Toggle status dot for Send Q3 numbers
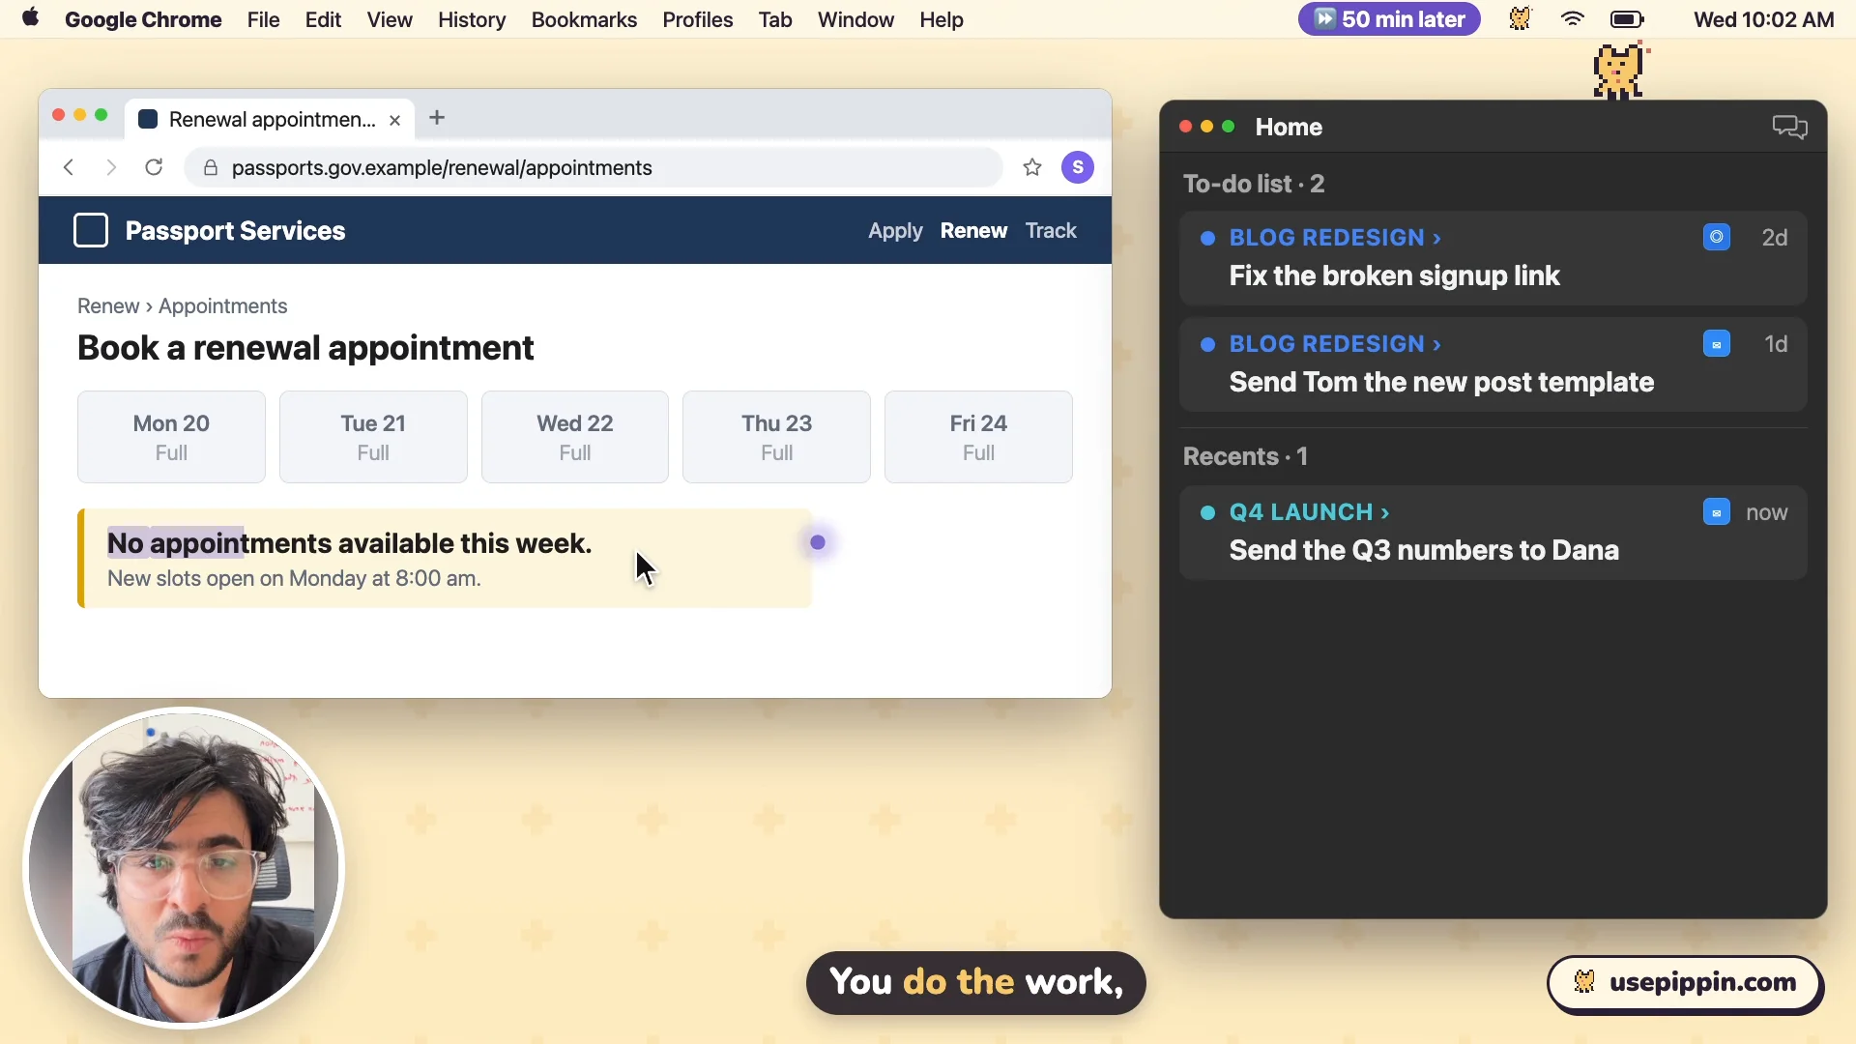Screen dimensions: 1856x1044 [1207, 512]
